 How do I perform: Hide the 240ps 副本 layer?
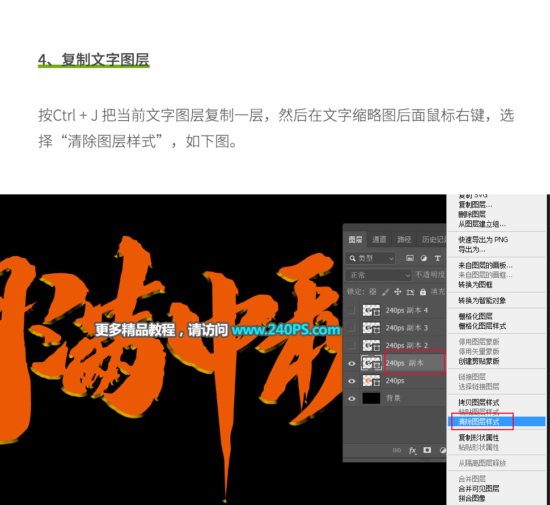352,363
